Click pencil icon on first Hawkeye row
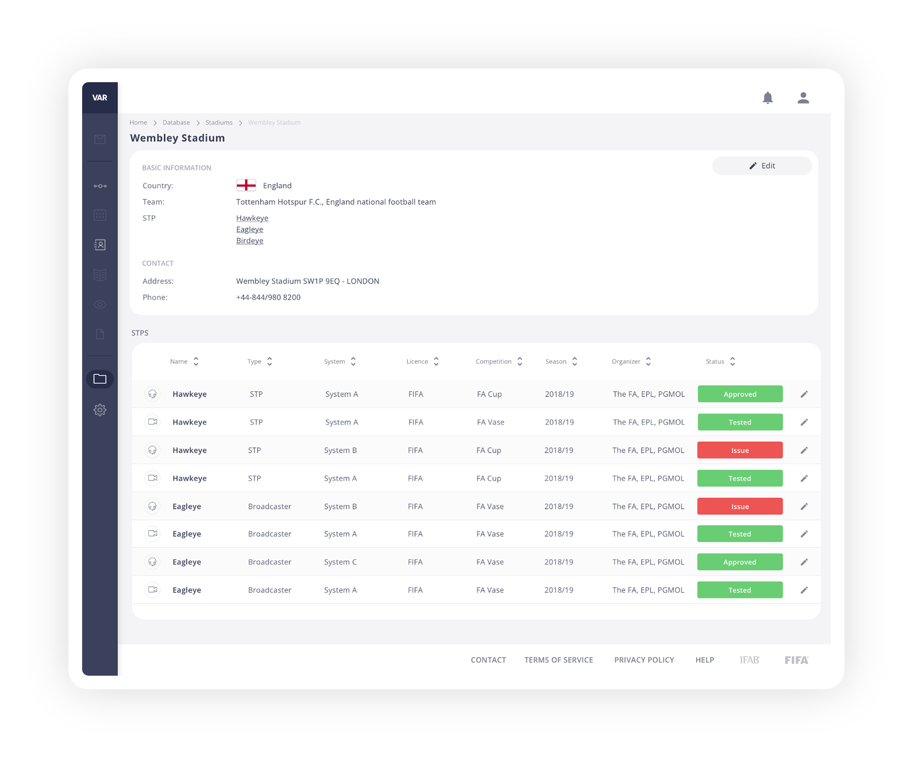 (804, 394)
